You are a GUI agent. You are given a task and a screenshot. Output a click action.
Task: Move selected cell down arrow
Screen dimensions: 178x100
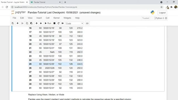(41, 23)
